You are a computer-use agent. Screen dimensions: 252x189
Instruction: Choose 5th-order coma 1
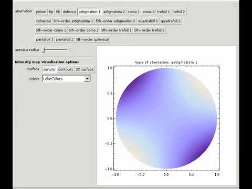51,30
